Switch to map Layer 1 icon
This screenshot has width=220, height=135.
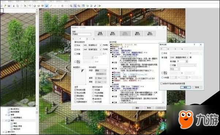(x=35, y=6)
